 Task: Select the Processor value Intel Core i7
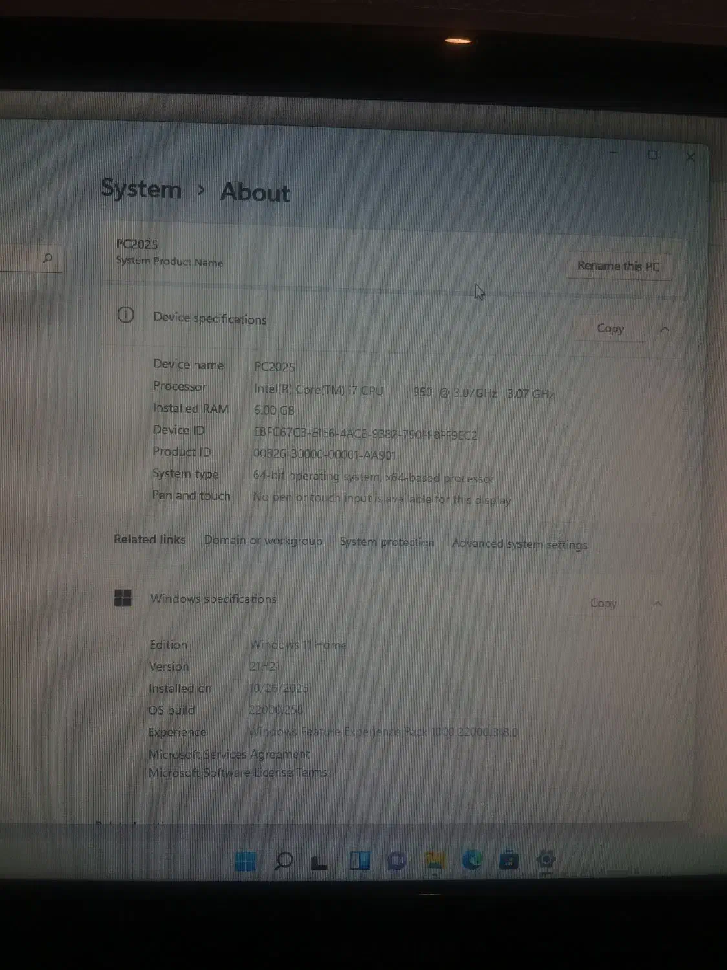(x=404, y=391)
